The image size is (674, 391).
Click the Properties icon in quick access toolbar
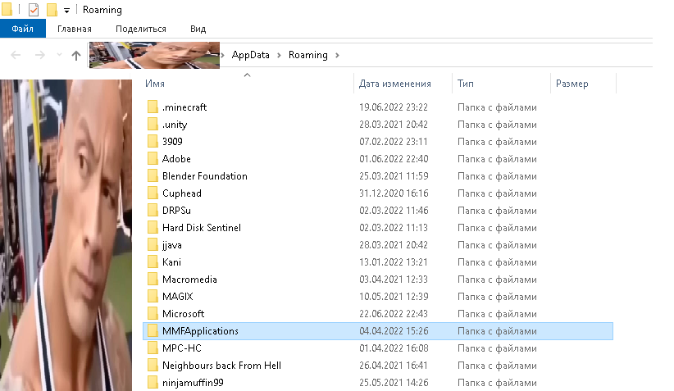tap(34, 10)
